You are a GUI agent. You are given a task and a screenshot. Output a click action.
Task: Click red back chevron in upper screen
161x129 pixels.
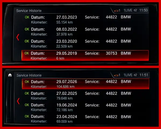(18, 37)
